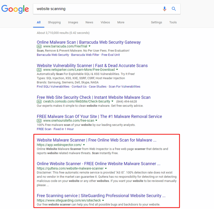Open Free Web Site Security Check result
The width and height of the screenshot is (214, 209).
coord(94,97)
